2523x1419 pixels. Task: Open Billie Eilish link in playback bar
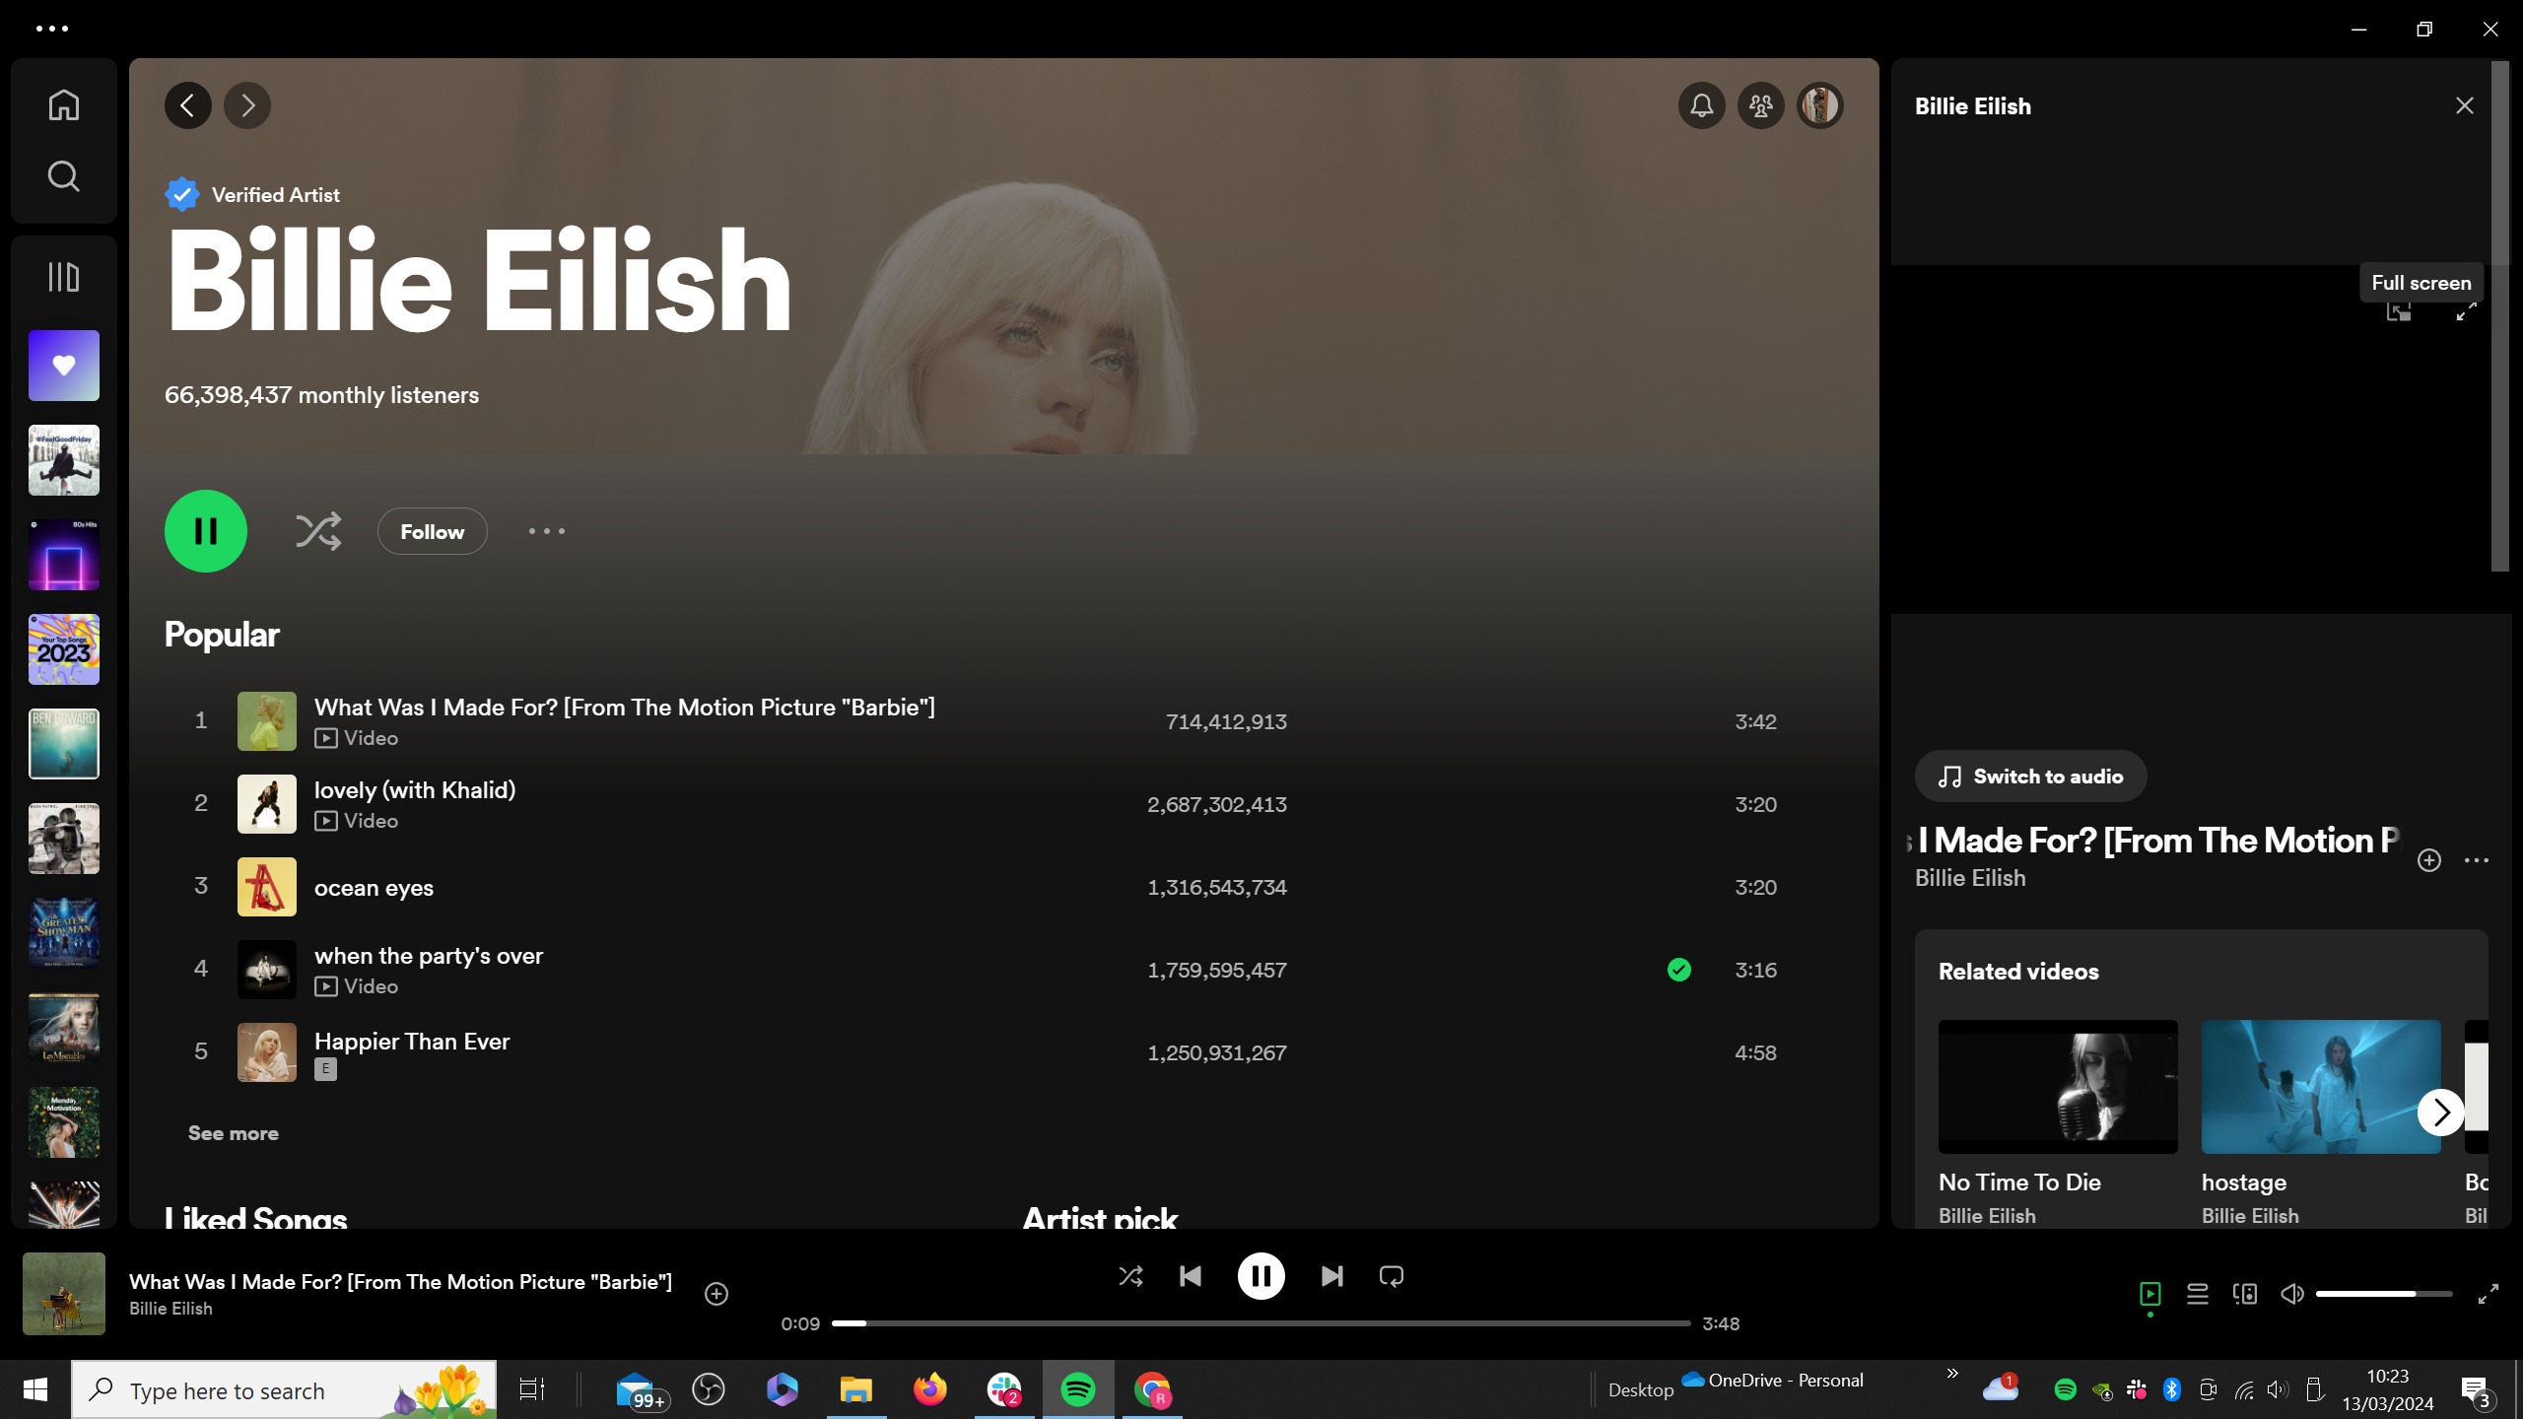(170, 1309)
